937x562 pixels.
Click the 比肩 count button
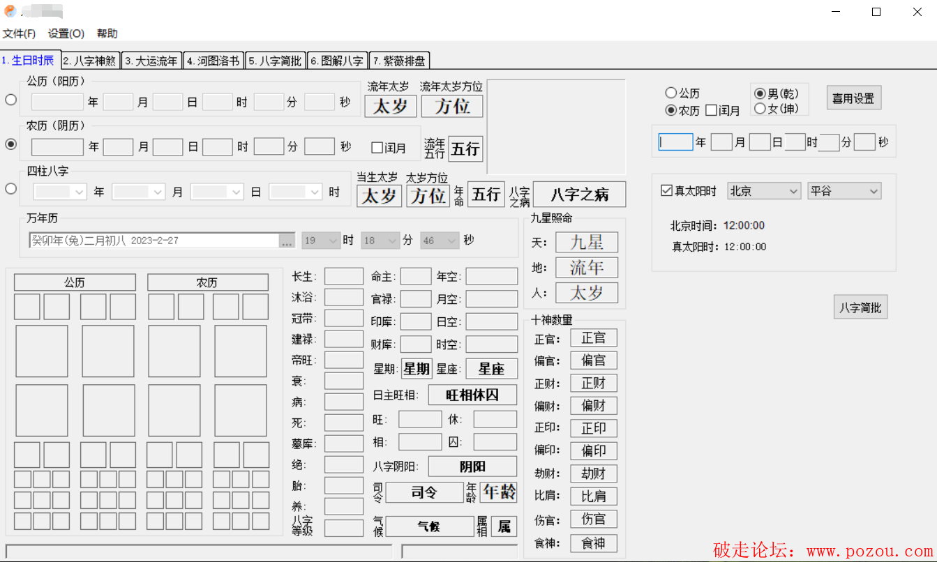(594, 496)
